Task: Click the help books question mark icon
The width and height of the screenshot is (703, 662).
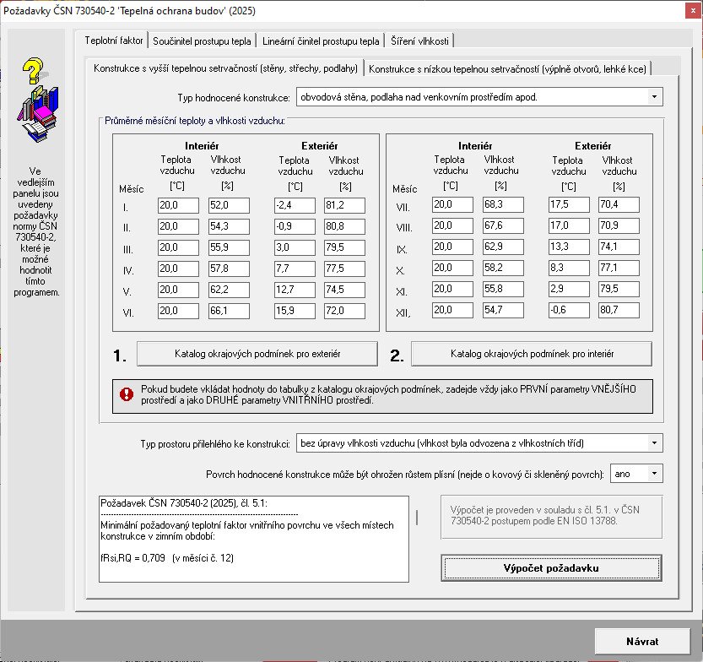Action: pos(38,100)
